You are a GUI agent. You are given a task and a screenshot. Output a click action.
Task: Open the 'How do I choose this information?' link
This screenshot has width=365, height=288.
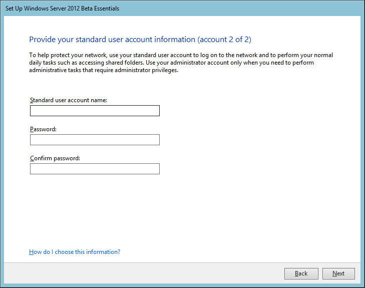click(75, 252)
